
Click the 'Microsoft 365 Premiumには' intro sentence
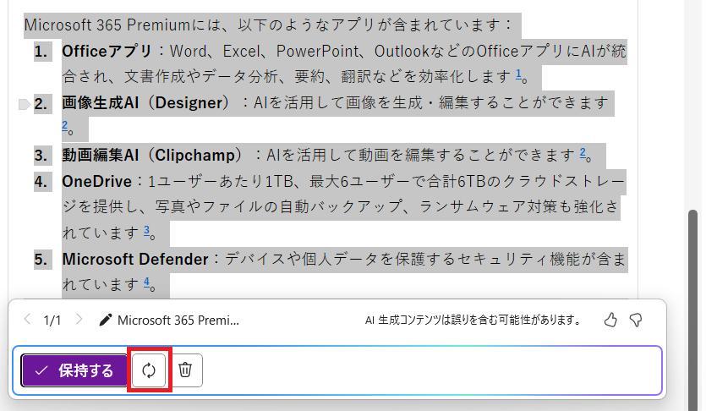click(268, 25)
